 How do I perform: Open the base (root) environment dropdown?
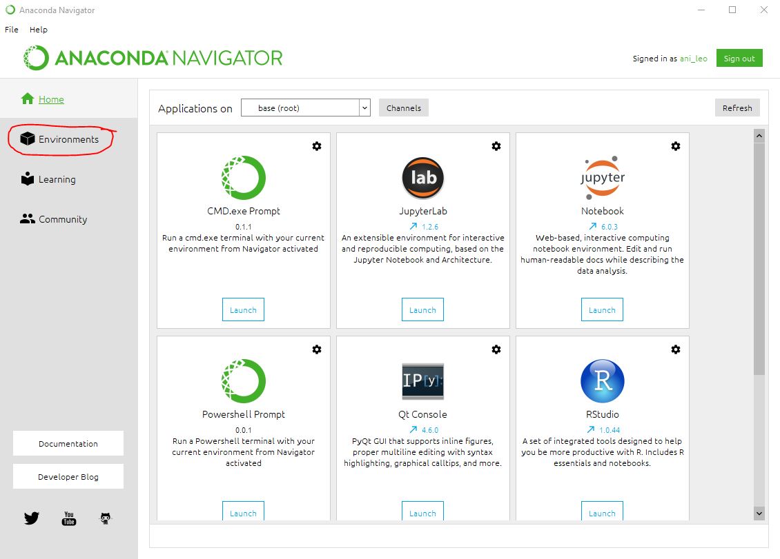[306, 108]
